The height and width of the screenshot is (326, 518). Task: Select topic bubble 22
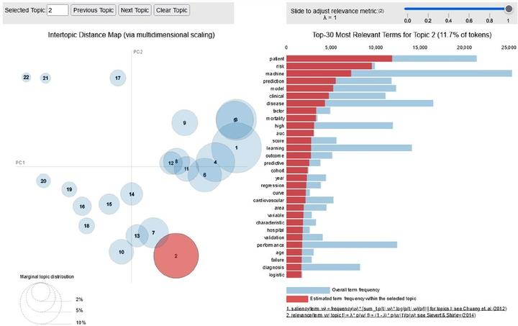(x=26, y=77)
